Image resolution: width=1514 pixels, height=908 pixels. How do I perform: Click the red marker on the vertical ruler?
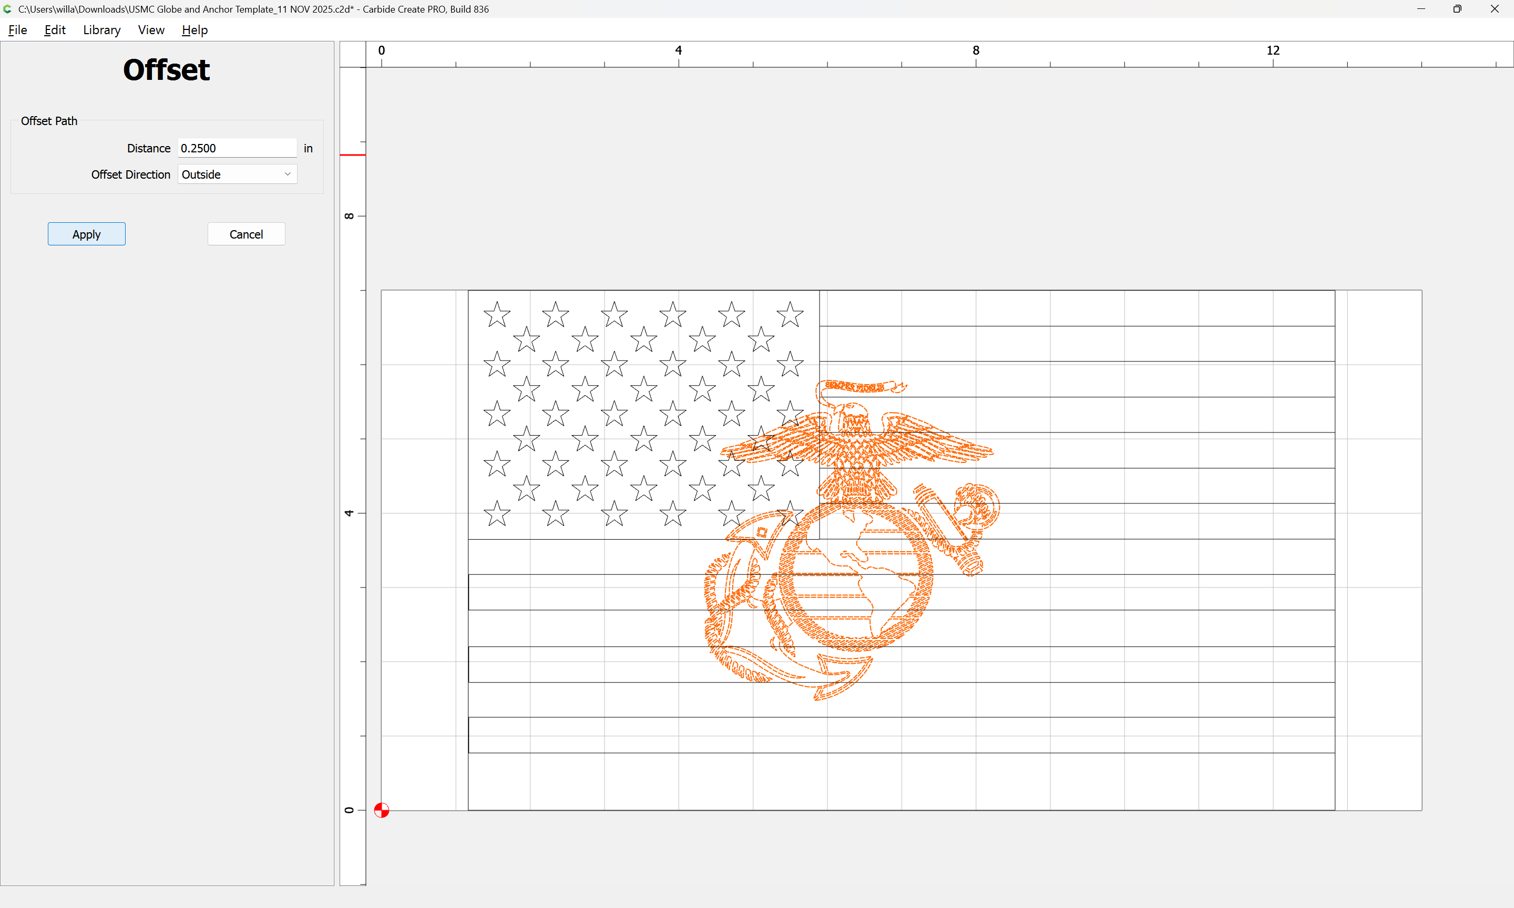(353, 156)
